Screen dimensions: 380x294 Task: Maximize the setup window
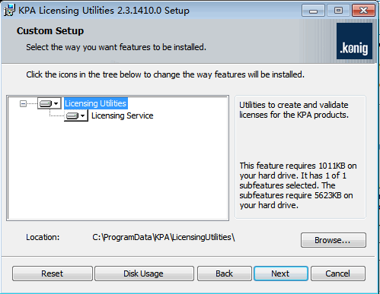click(338, 11)
